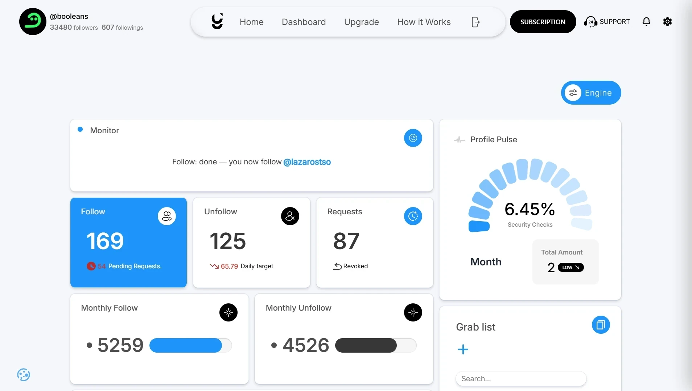Click the app logo in the navigation bar

pos(217,21)
